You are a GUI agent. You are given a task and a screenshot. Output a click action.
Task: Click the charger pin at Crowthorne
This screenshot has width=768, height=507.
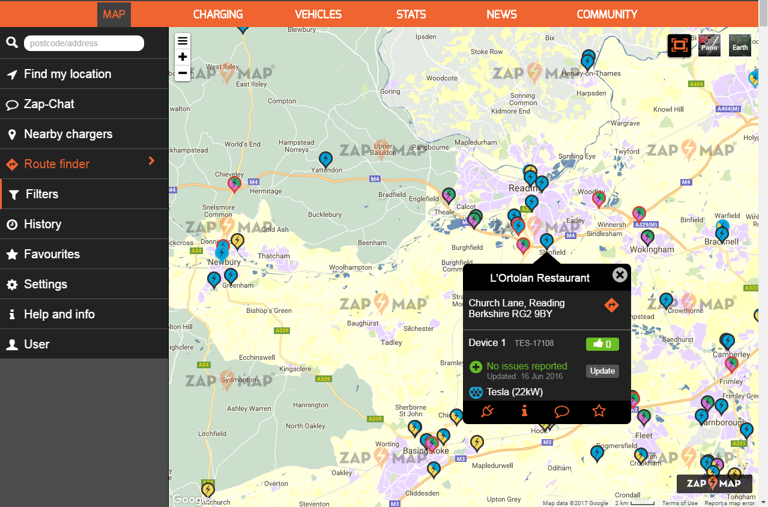(x=666, y=300)
